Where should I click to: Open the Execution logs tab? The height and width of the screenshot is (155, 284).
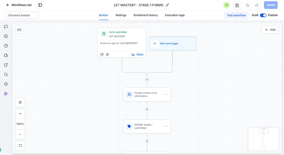175,15
